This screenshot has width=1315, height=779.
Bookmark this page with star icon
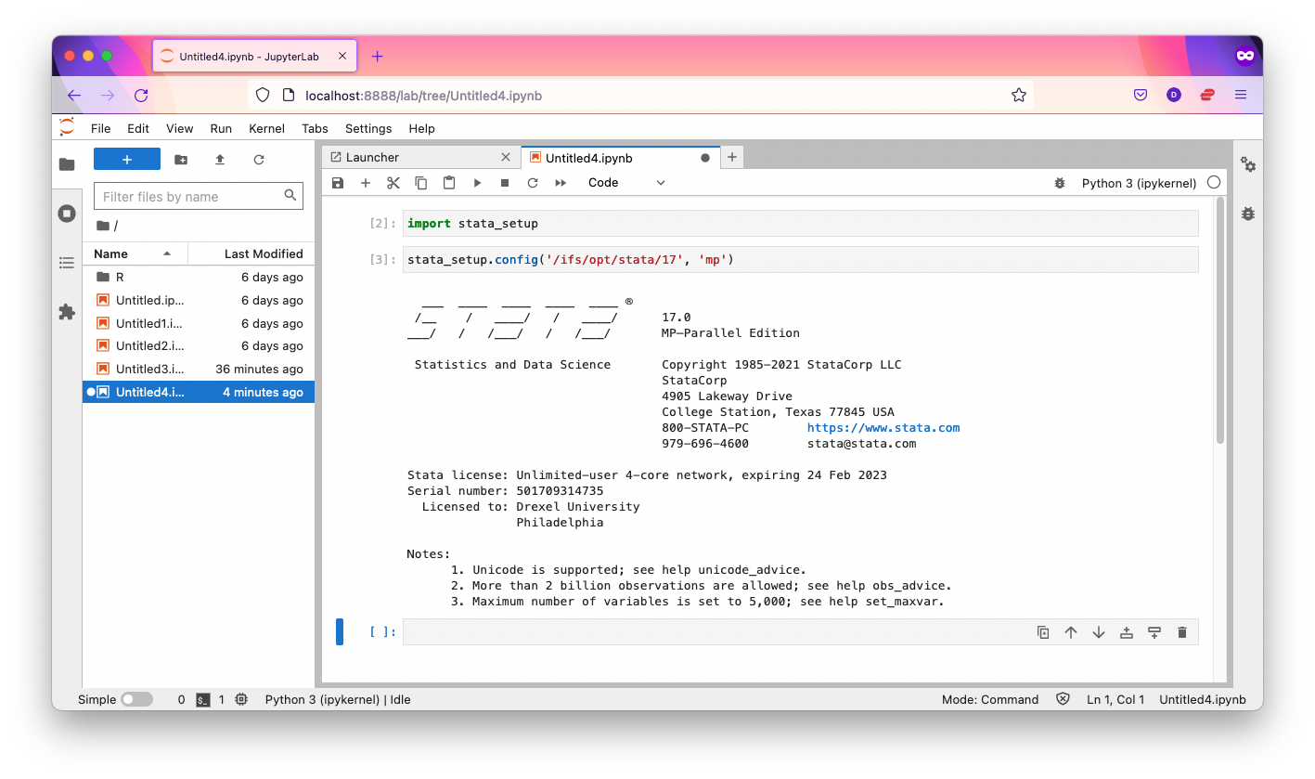(1018, 95)
